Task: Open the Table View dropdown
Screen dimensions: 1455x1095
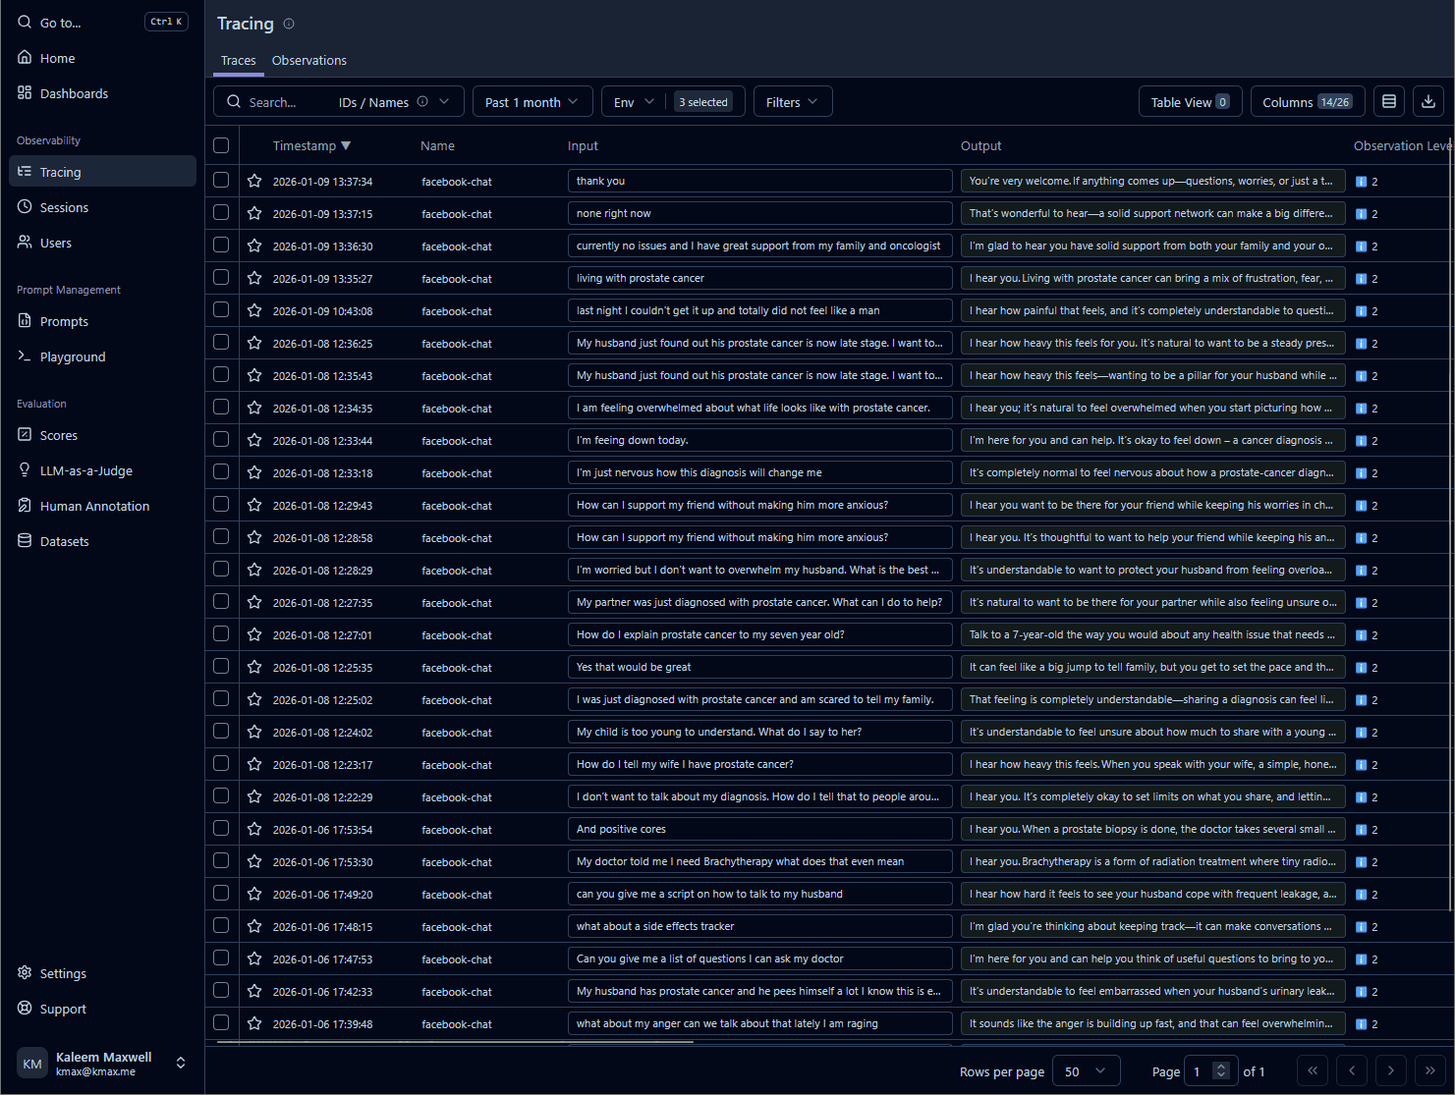Action: tap(1190, 102)
